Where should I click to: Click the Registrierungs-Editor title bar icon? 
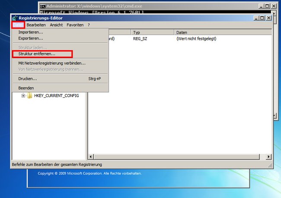15,18
